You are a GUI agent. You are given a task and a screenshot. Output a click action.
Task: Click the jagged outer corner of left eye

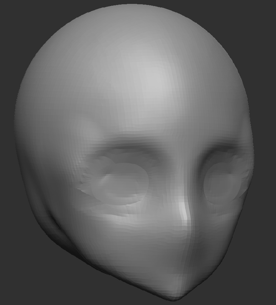pos(81,185)
